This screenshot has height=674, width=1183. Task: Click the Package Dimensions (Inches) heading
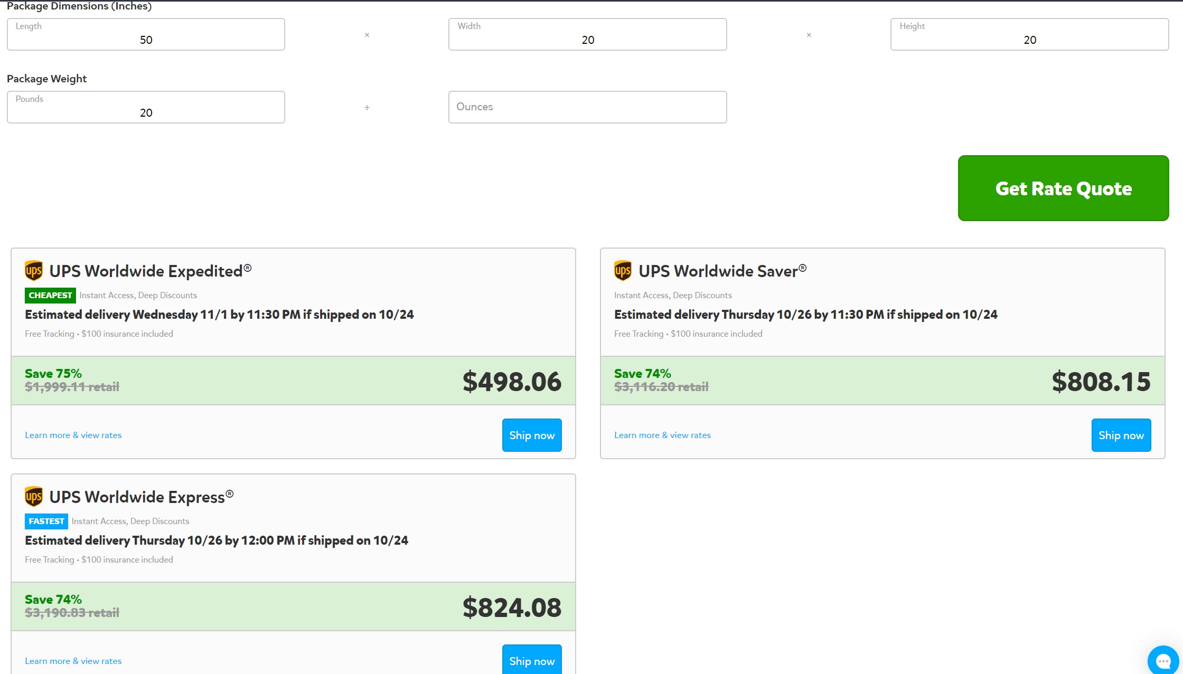(x=79, y=6)
